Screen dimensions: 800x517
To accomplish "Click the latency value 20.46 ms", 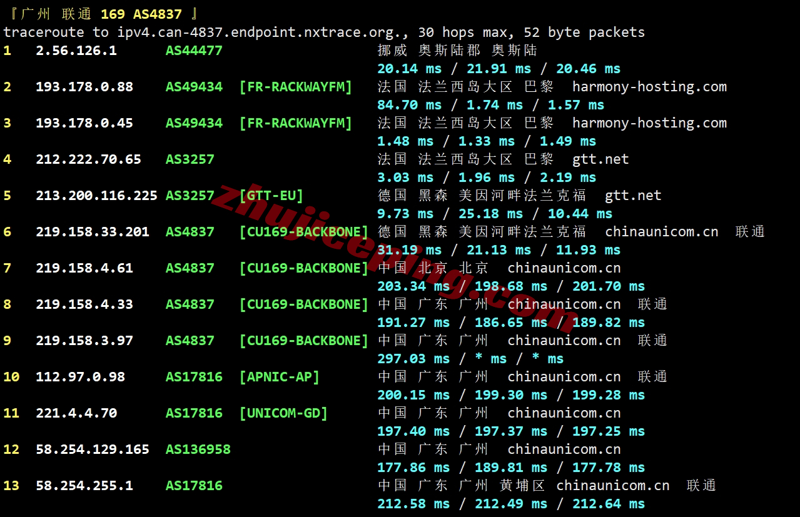I will coord(589,69).
